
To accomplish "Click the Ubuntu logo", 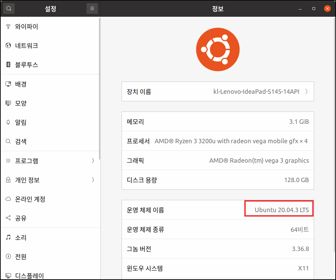I will pos(218,49).
